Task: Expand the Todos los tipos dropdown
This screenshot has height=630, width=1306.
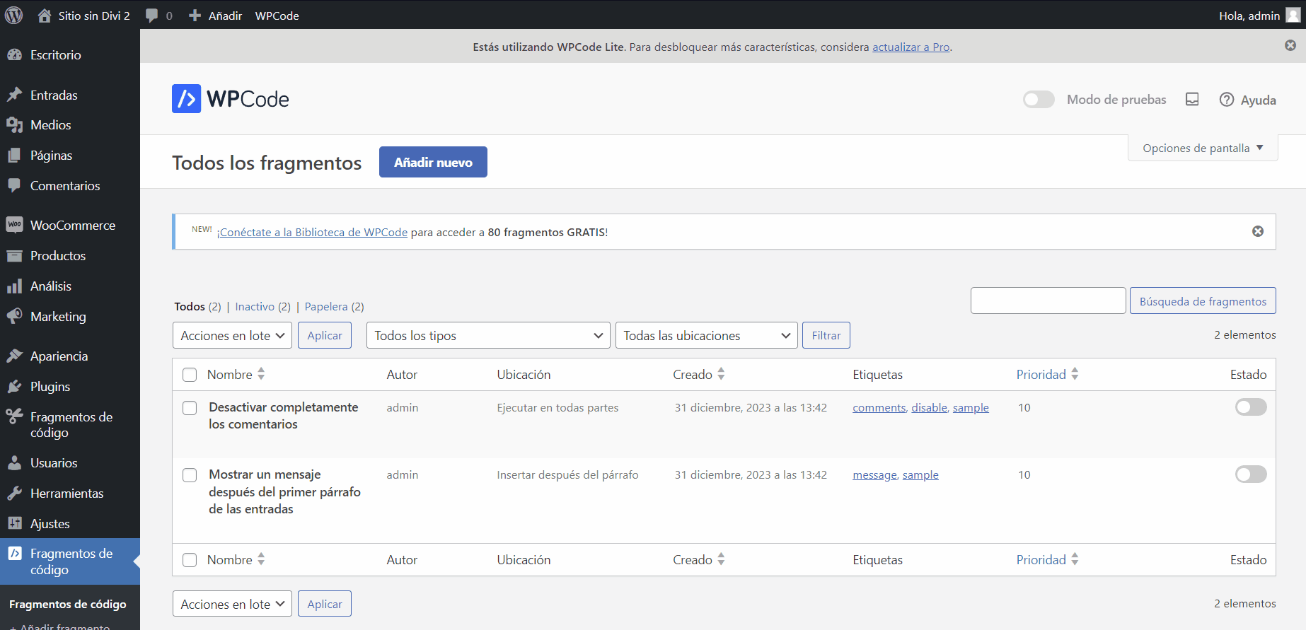Action: (488, 336)
